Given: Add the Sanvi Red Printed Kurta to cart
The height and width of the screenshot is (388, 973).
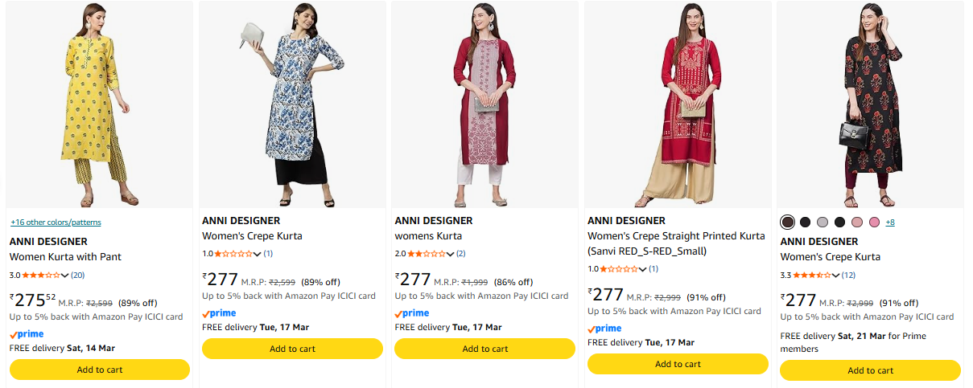Looking at the screenshot, I should click(678, 364).
